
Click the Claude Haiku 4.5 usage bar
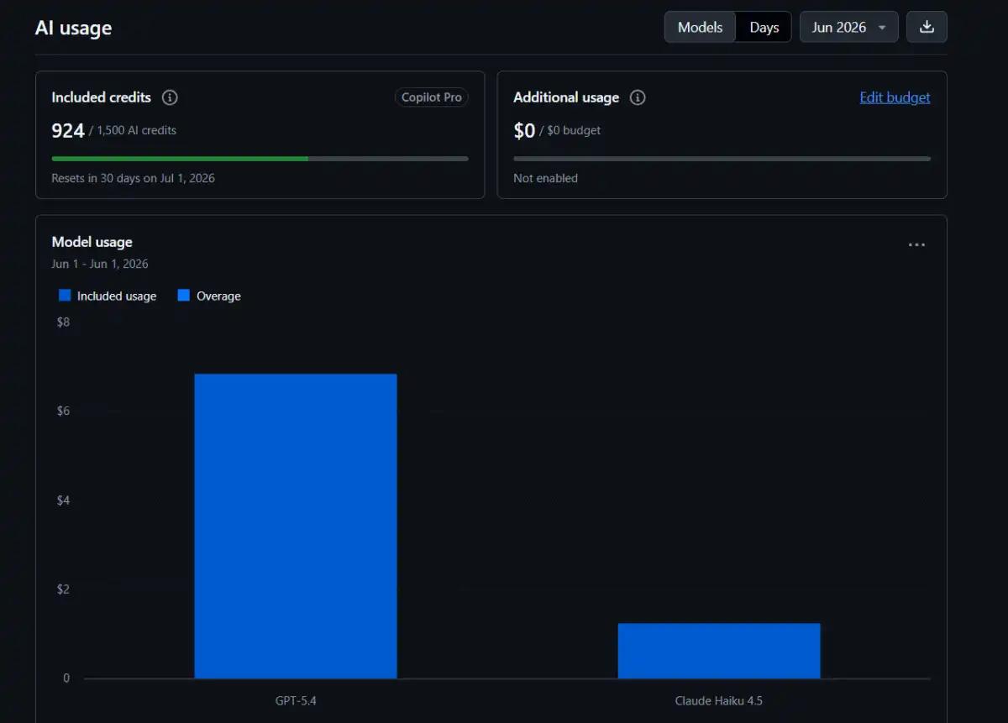(x=719, y=651)
